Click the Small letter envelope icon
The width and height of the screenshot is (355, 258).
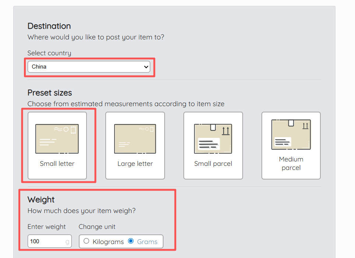(x=57, y=139)
